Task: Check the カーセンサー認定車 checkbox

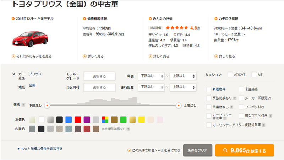Action: click(x=209, y=116)
